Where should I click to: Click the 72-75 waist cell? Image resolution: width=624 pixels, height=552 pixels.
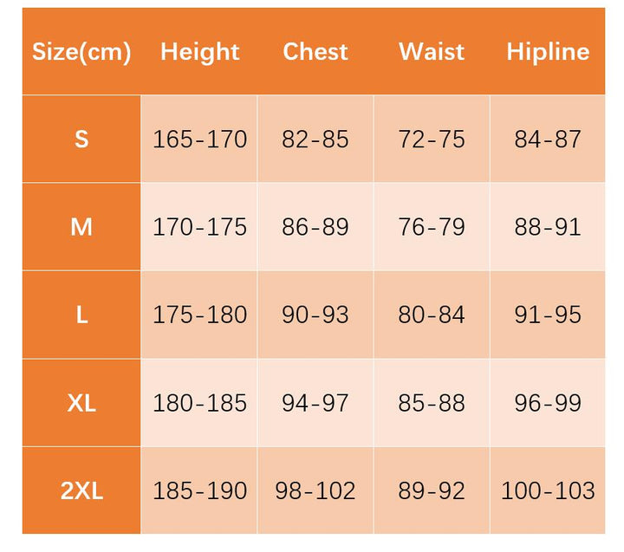pyautogui.click(x=432, y=139)
